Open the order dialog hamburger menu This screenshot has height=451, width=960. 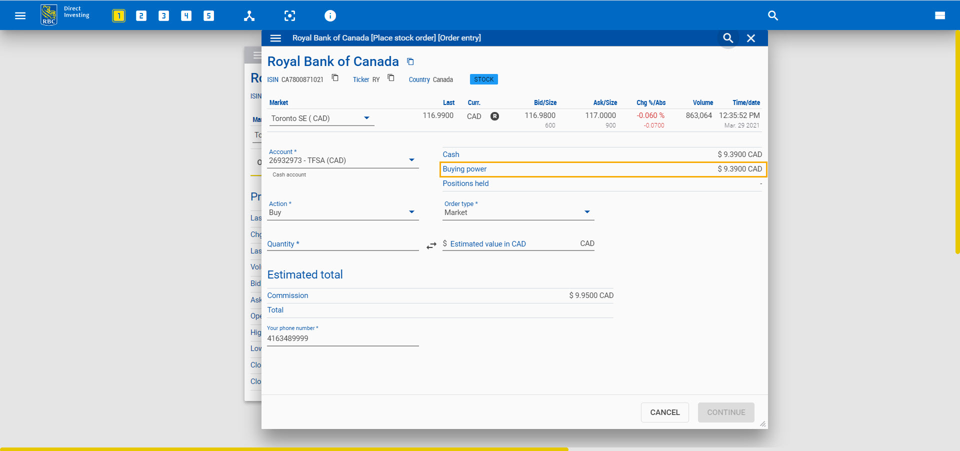275,38
